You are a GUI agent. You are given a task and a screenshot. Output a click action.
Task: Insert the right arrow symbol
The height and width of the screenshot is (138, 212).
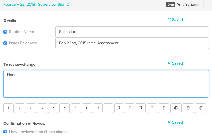(42, 108)
